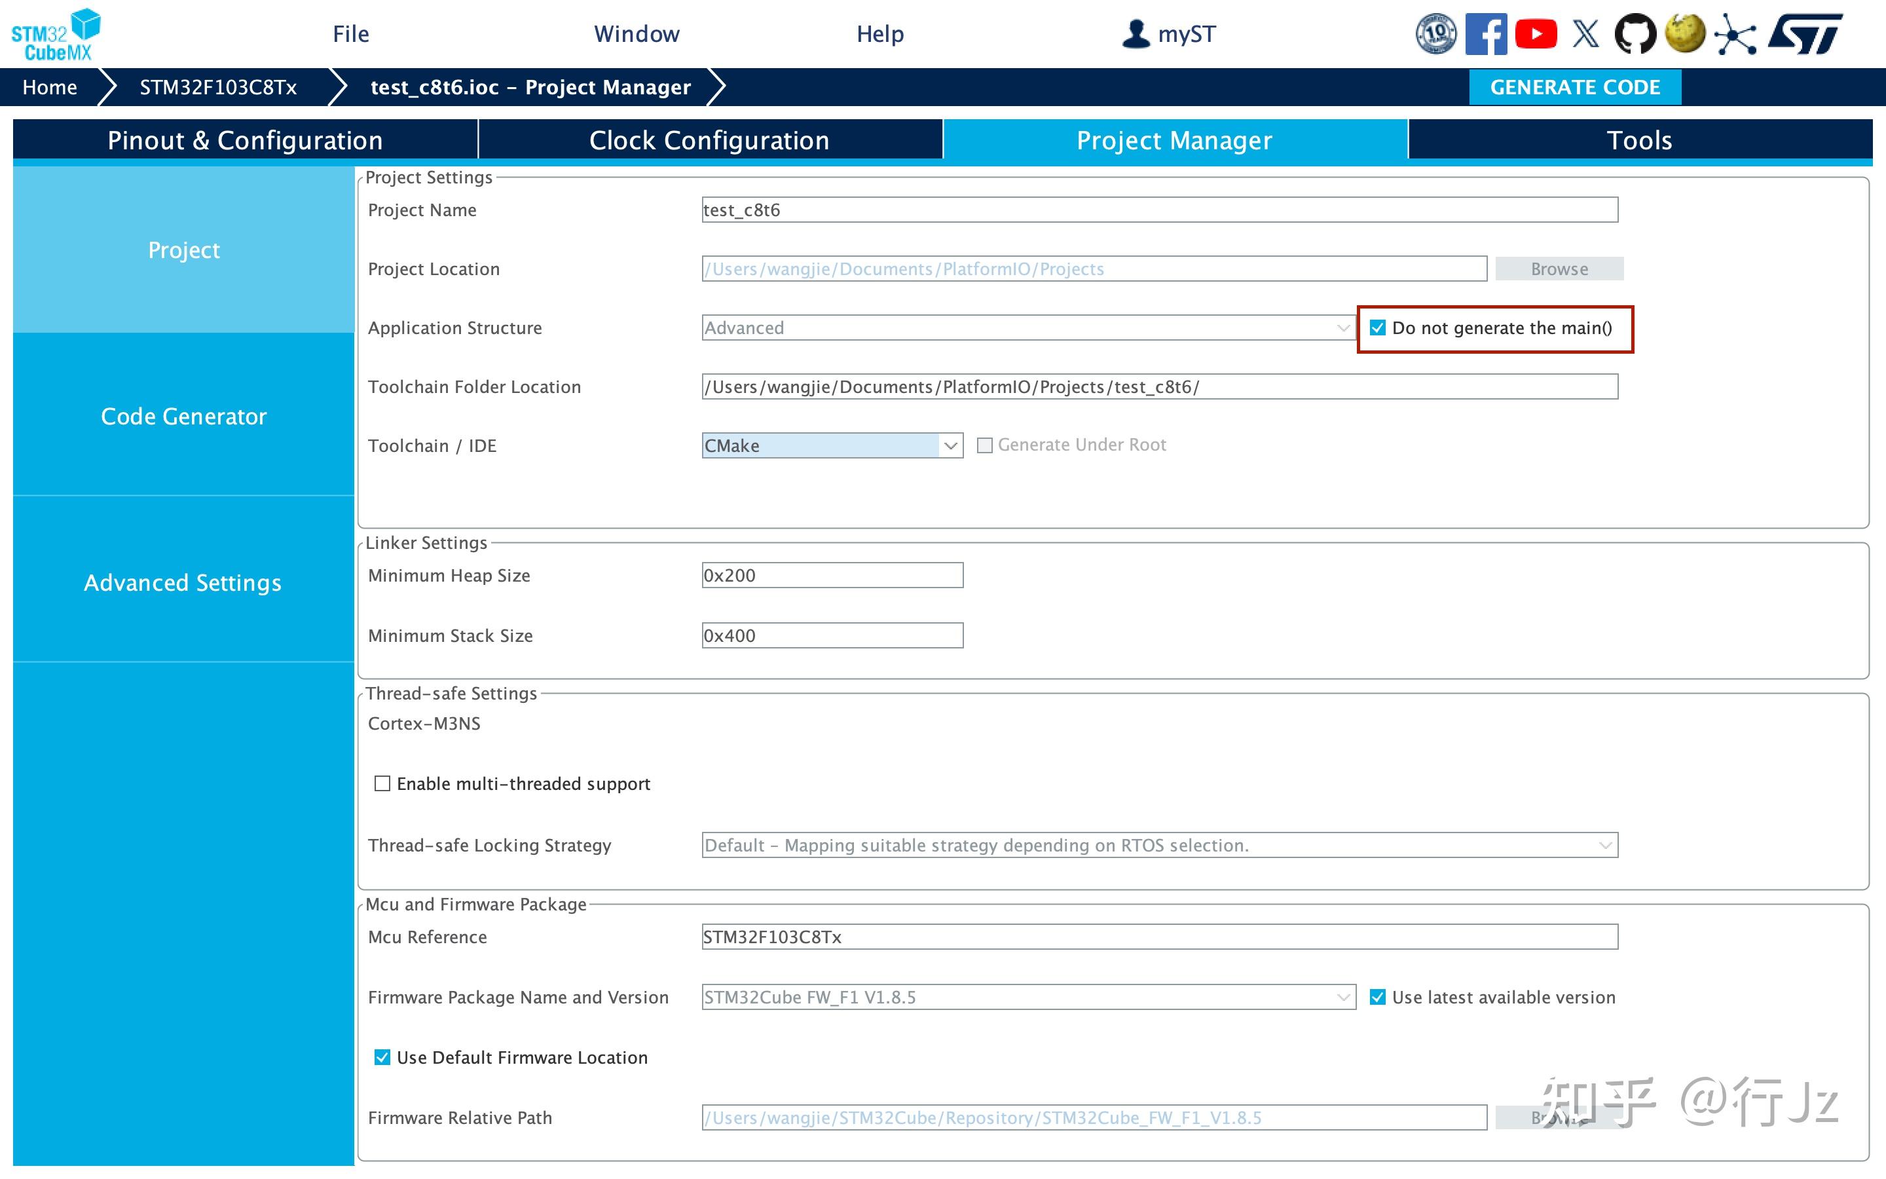This screenshot has width=1886, height=1179.
Task: Click the X (Twitter) icon
Action: (x=1585, y=34)
